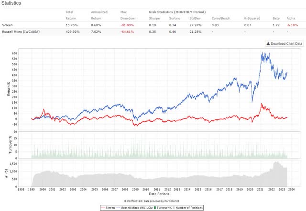Click benchmark StdDev value 21.25%
The image size is (306, 211).
pos(196,32)
